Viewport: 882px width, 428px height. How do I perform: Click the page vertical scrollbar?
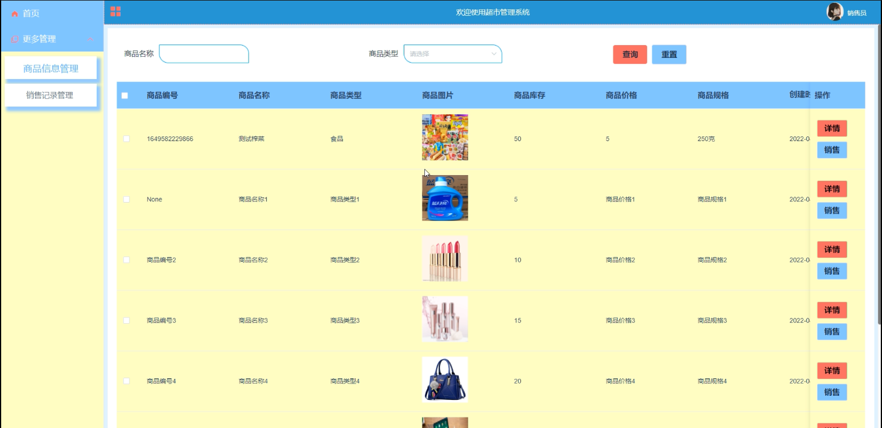point(879,176)
